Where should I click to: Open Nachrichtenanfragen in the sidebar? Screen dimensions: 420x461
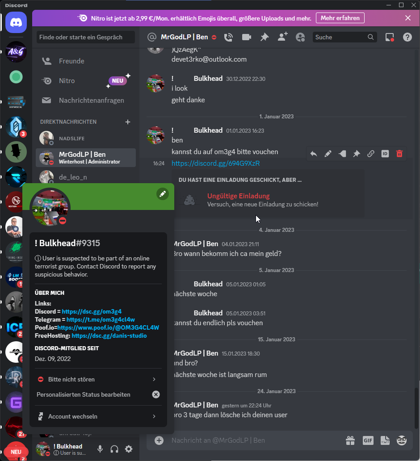click(91, 101)
